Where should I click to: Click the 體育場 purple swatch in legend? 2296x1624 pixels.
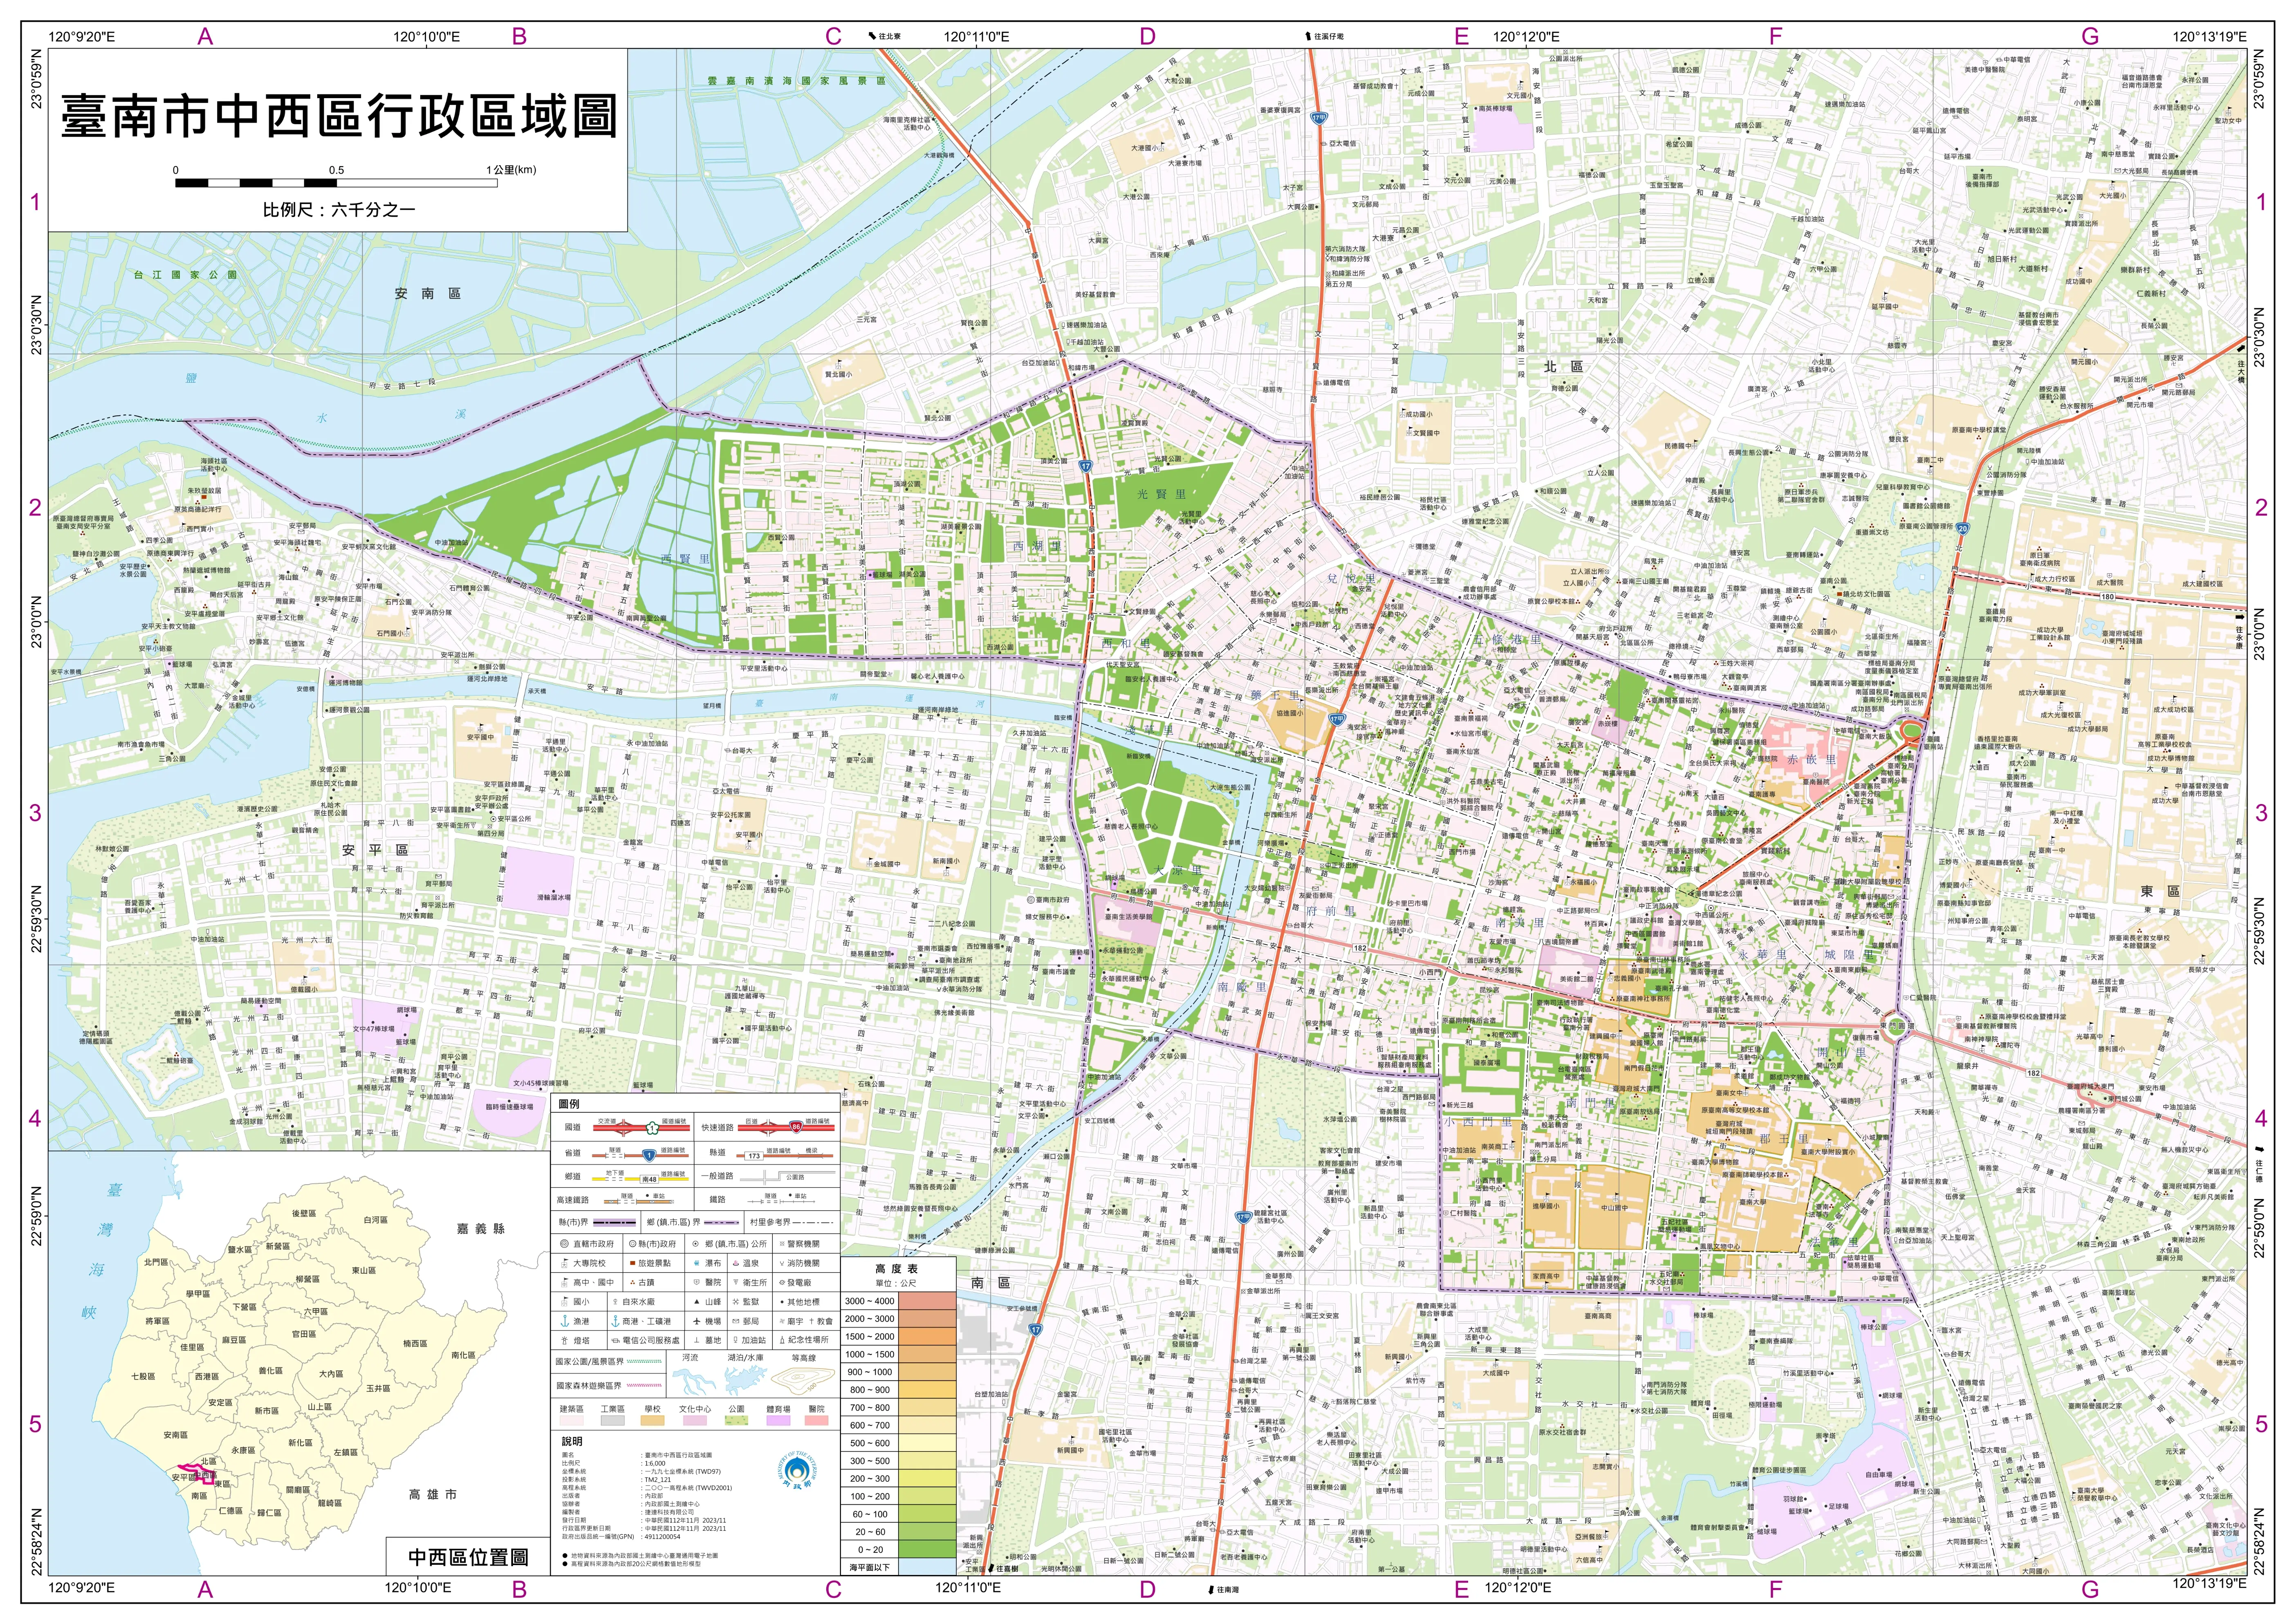[x=779, y=1420]
